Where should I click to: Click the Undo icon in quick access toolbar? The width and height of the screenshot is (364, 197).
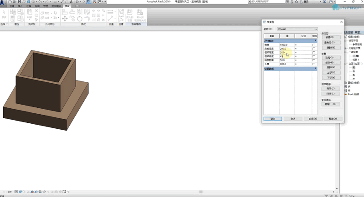click(40, 2)
